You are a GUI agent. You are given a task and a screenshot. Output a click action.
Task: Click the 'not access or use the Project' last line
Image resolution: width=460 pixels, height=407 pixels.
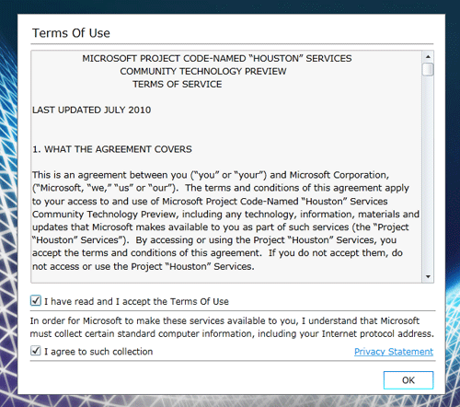144,266
